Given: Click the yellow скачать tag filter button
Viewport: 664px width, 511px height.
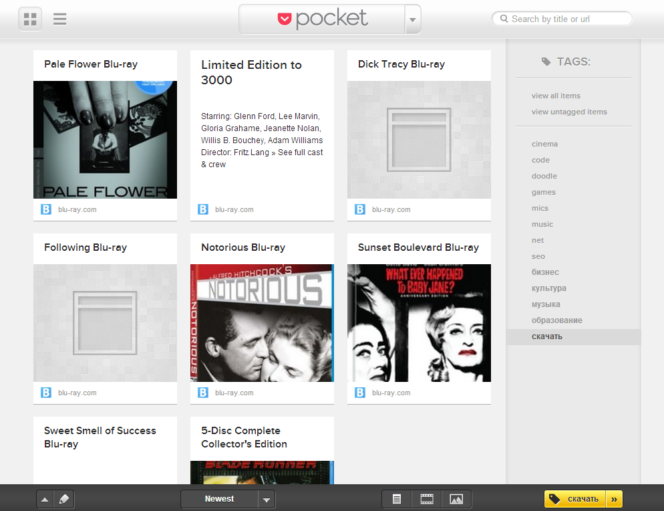Looking at the screenshot, I should click(x=575, y=499).
